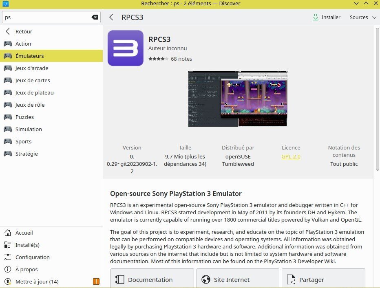
Task: Click the vertical scrollbar of the page
Action: 376,98
